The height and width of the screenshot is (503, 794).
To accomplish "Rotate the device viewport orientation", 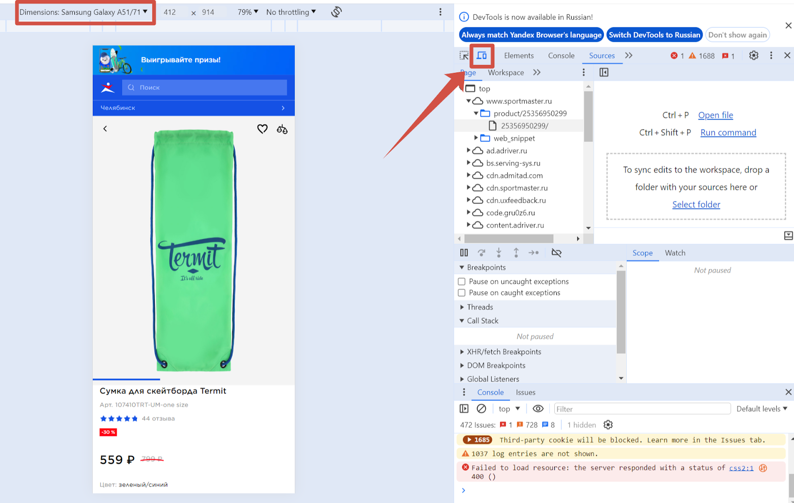I will click(336, 12).
